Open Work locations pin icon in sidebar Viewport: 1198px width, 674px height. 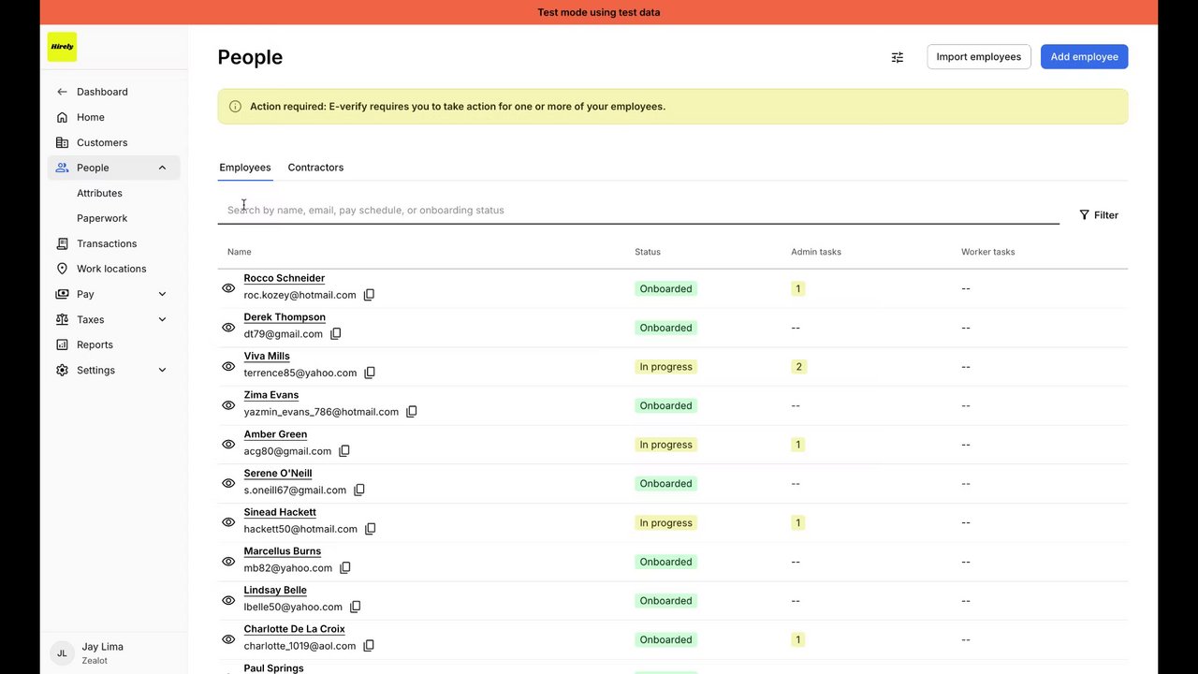point(62,269)
